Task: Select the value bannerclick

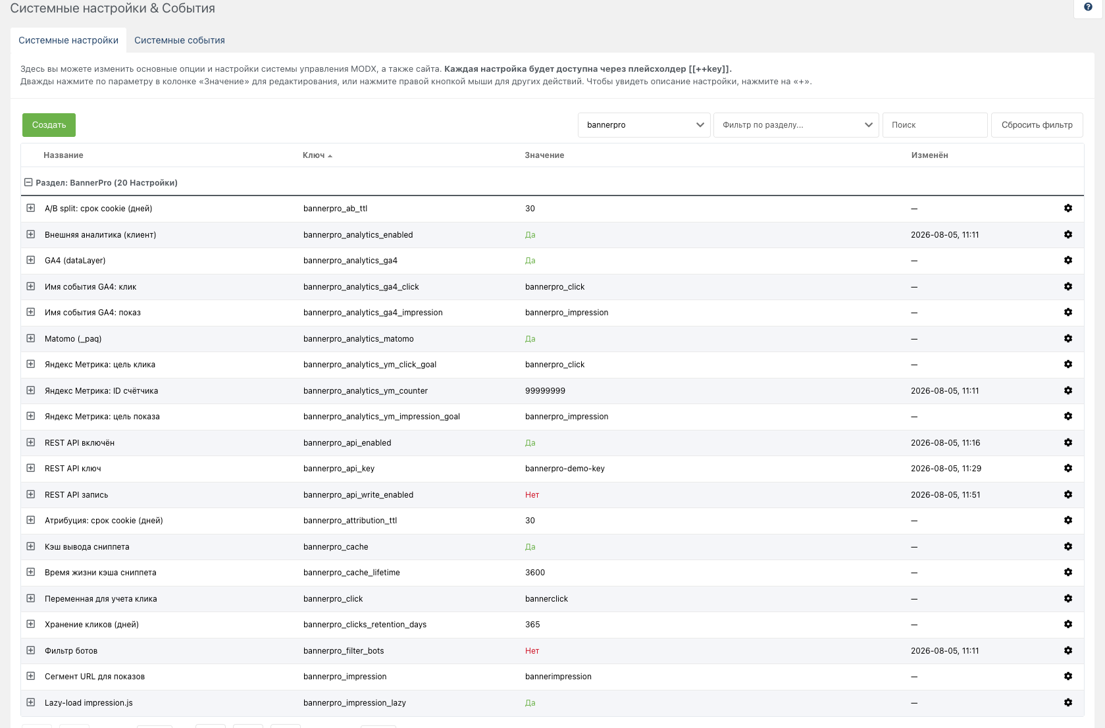Action: coord(546,599)
